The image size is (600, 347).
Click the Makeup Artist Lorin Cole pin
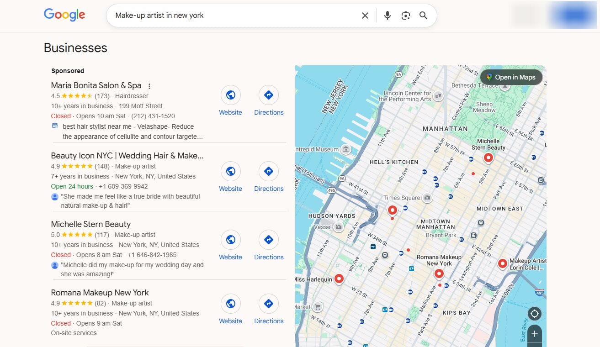502,263
